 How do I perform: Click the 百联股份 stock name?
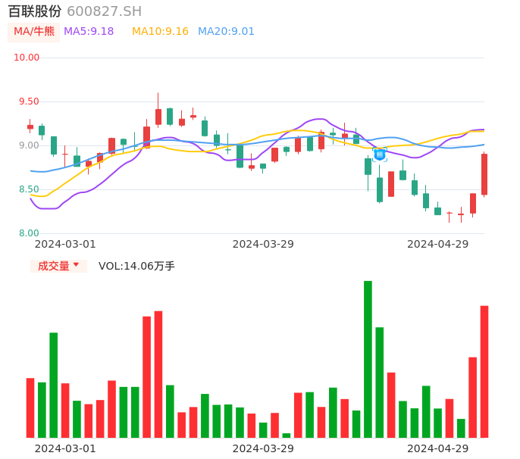[x=35, y=11]
